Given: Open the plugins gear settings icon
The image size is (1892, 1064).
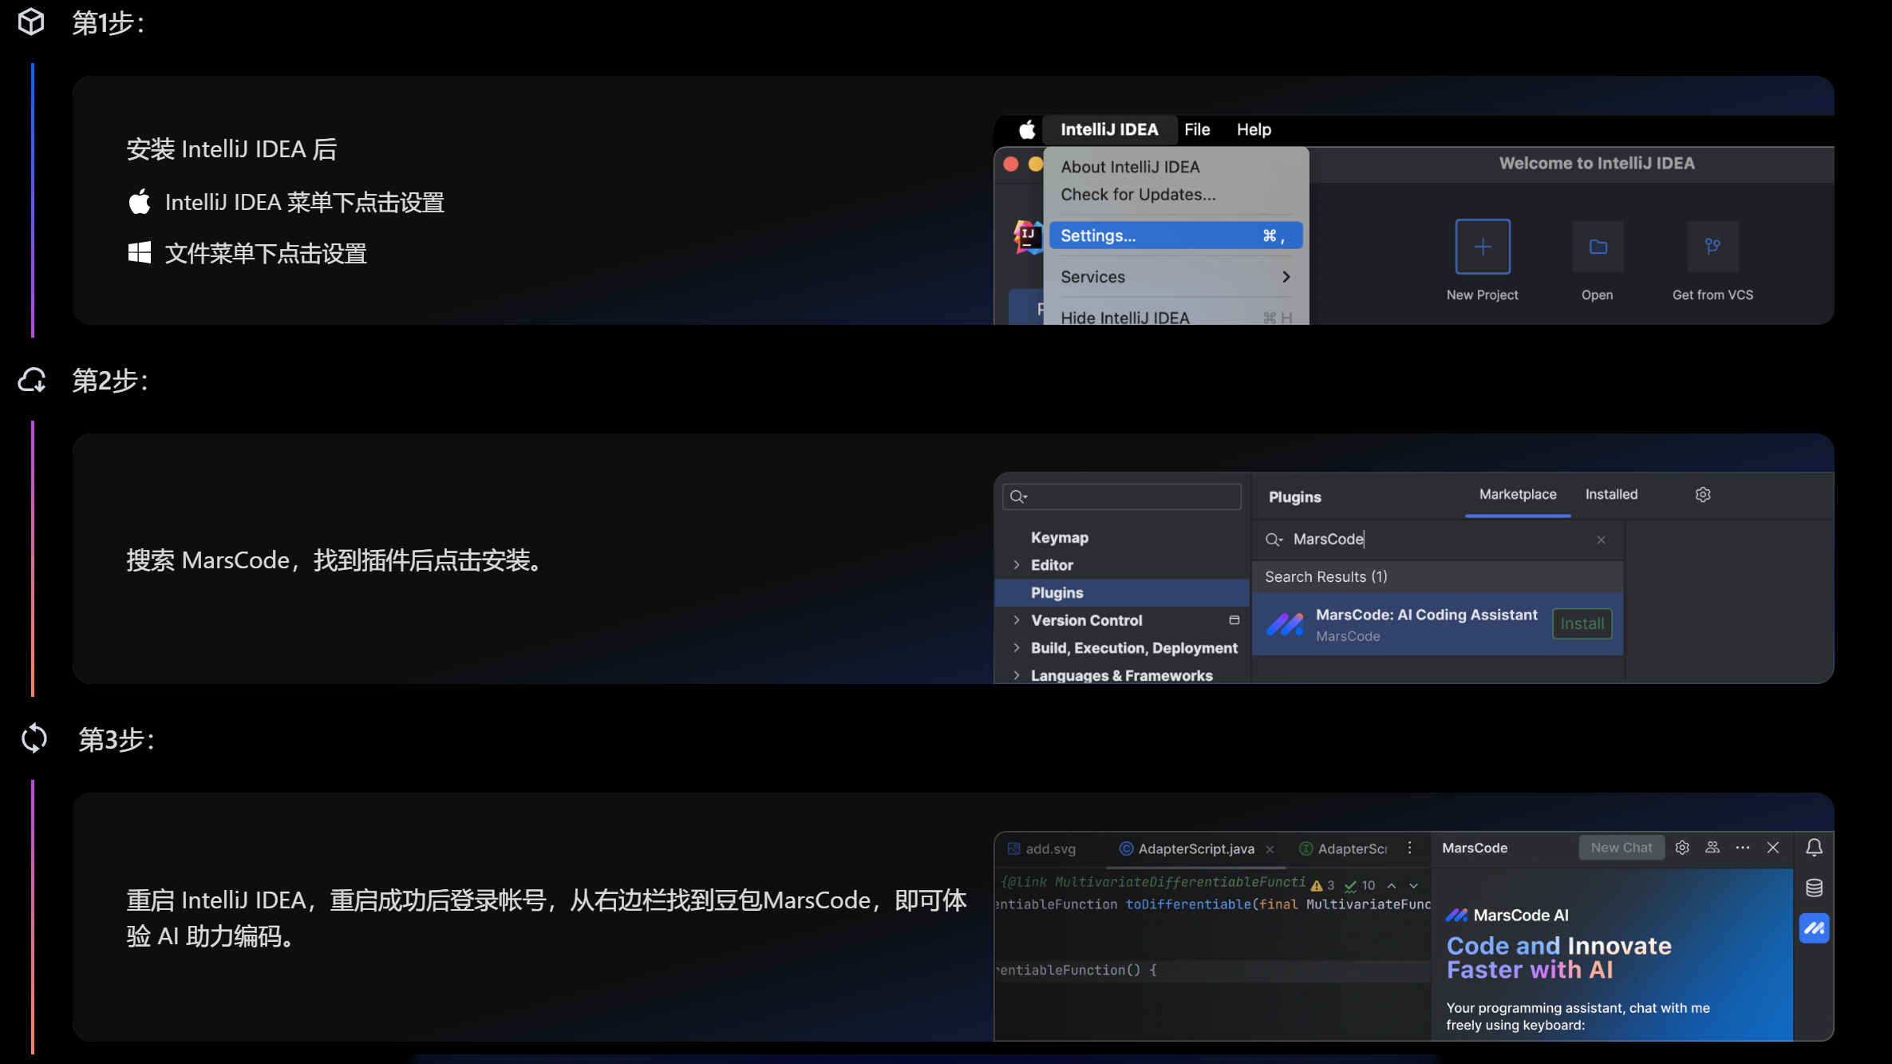Looking at the screenshot, I should click(1703, 495).
